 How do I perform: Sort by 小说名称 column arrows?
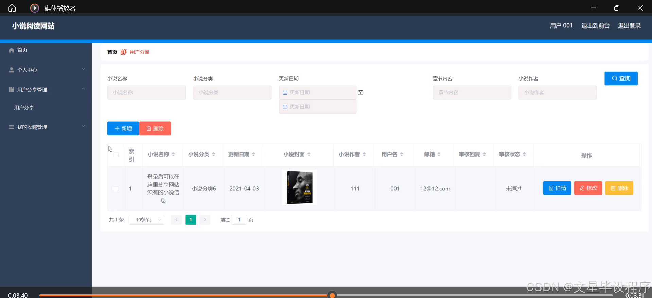point(173,154)
